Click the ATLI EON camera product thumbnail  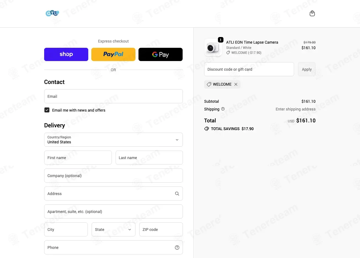(x=213, y=47)
